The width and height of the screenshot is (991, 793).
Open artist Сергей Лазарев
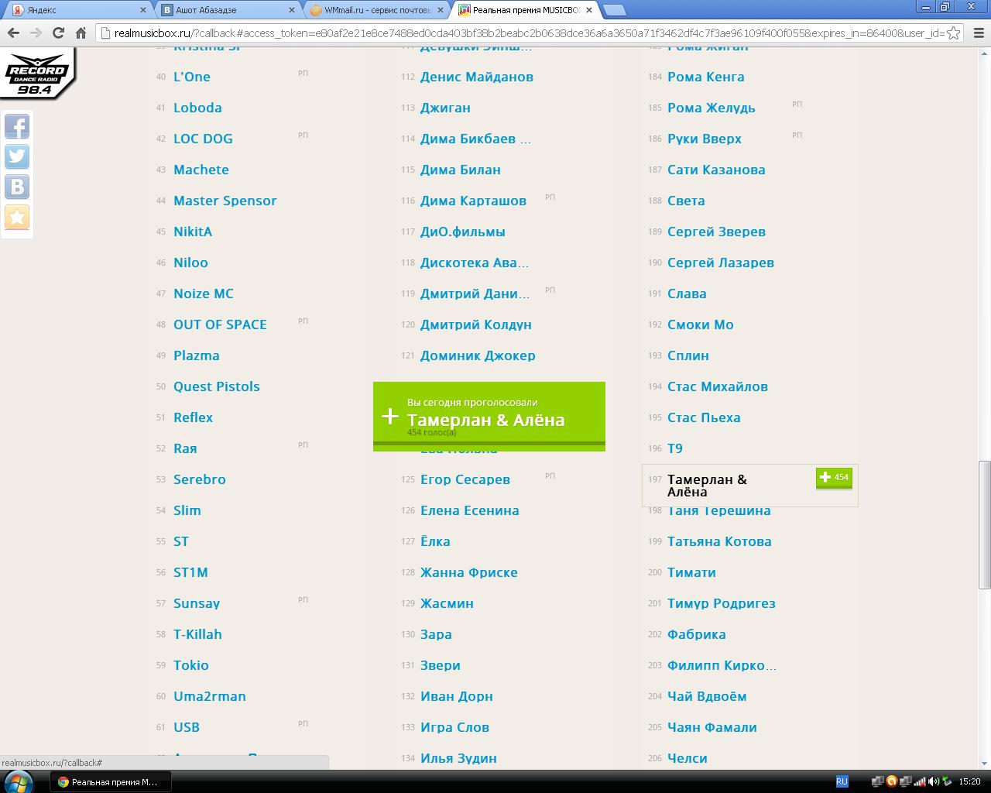[x=721, y=263]
